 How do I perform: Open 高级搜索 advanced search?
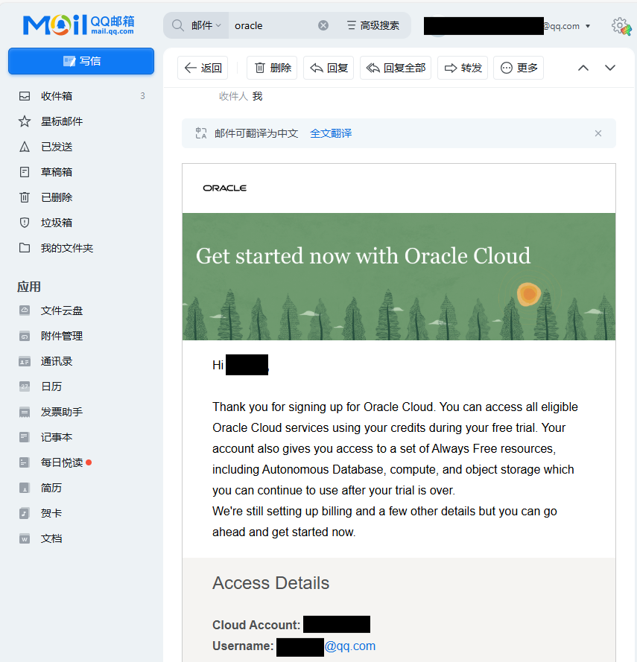point(373,26)
